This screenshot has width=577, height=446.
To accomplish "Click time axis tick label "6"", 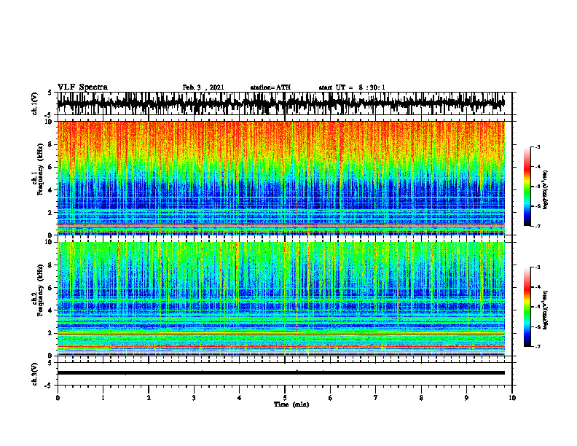I will [331, 398].
